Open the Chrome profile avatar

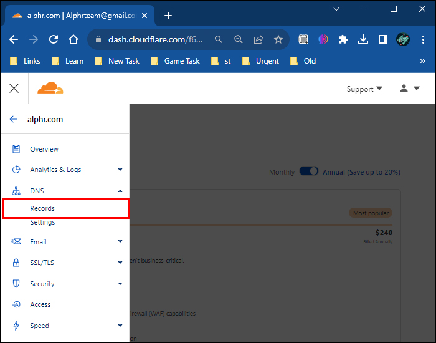pyautogui.click(x=403, y=39)
